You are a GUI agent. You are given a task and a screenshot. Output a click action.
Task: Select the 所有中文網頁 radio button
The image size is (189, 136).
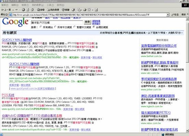pos(55,27)
